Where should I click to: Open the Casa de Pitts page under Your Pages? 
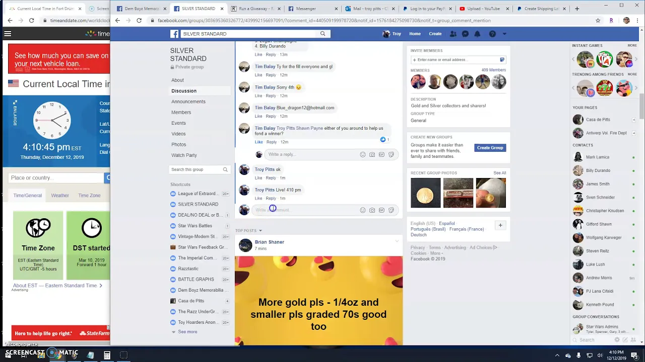[598, 120]
